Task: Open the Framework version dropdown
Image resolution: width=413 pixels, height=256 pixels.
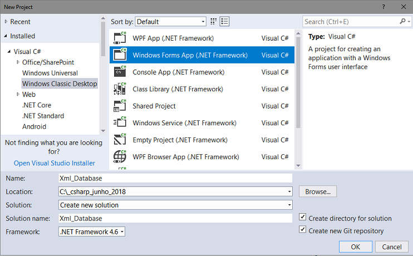Action: pyautogui.click(x=92, y=232)
